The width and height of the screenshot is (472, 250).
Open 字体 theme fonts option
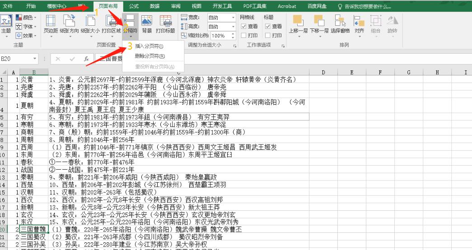26,27
